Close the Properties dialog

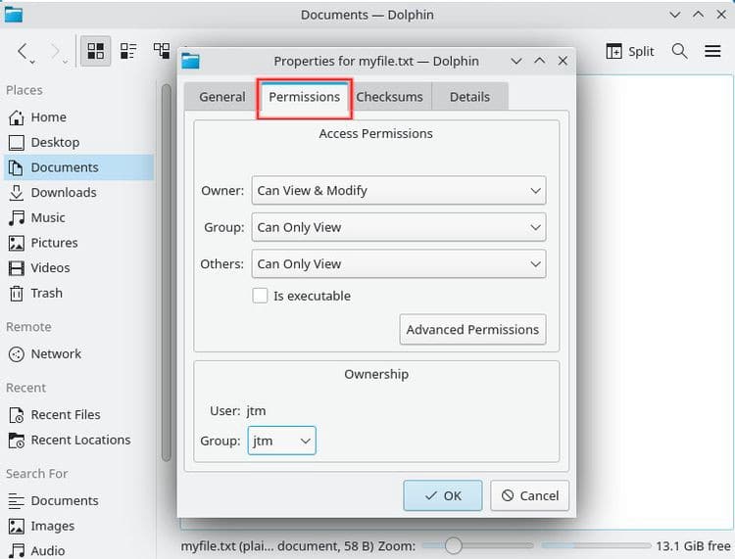(x=563, y=61)
